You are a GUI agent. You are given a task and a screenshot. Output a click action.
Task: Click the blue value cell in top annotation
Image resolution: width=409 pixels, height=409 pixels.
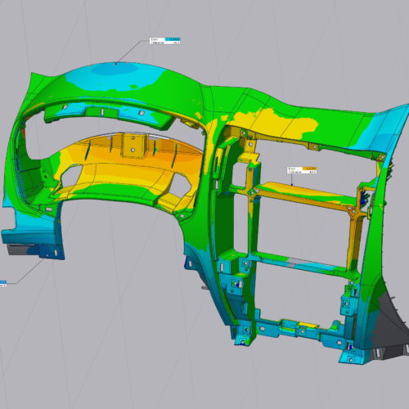(173, 39)
